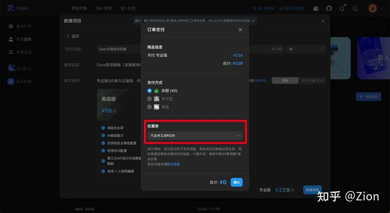Close the 新建项目 window
This screenshot has width=390, height=213.
pos(322,21)
